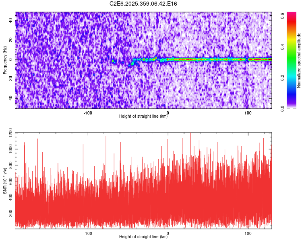Click the 0.2 tick on the colorbar

pyautogui.click(x=283, y=77)
